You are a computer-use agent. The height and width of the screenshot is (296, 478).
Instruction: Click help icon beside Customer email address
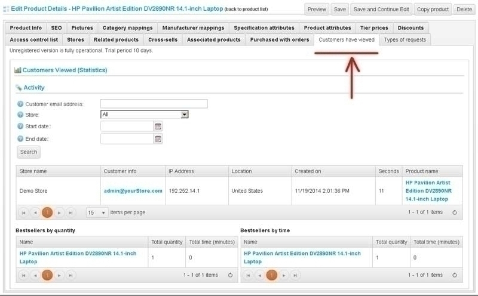(x=20, y=104)
